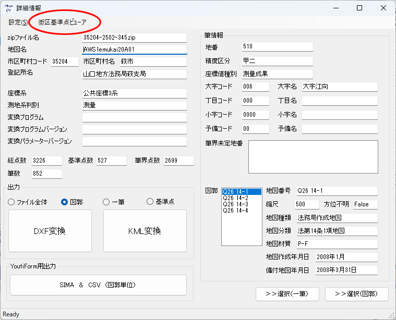Click the DXF変換 button
This screenshot has width=396, height=320.
point(50,231)
